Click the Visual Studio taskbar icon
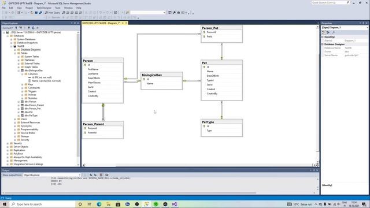370x208 pixels. (x=175, y=204)
